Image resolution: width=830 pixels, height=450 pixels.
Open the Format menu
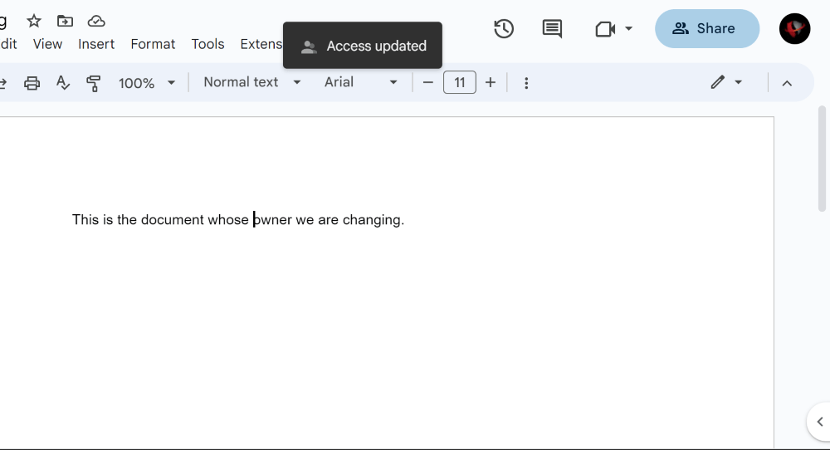point(153,44)
